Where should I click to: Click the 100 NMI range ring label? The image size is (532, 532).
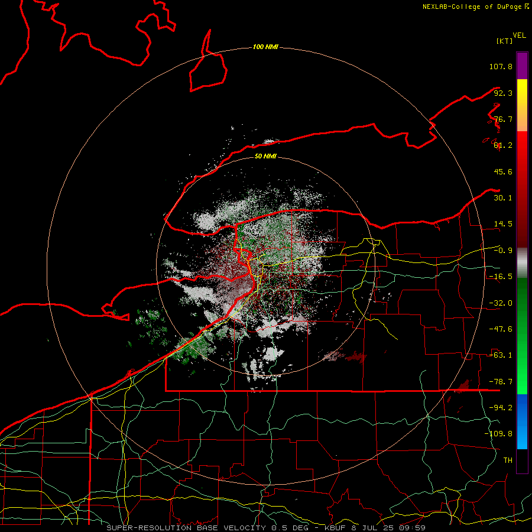[265, 47]
